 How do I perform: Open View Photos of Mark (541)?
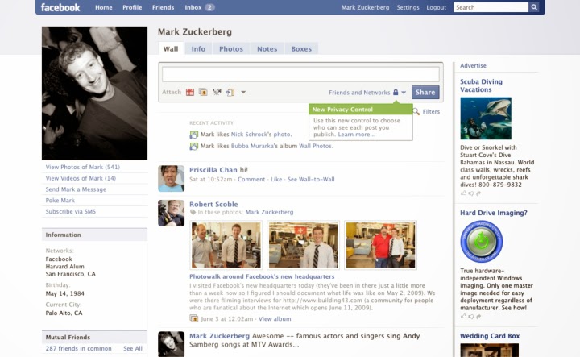pyautogui.click(x=83, y=167)
